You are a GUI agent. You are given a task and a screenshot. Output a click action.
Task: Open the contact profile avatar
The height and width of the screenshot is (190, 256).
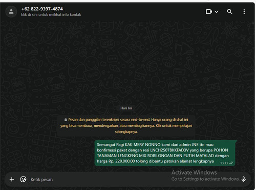click(11, 12)
